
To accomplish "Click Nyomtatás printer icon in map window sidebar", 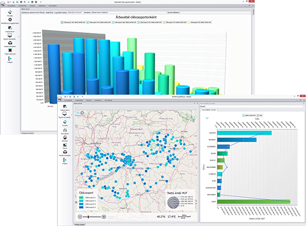I will click(x=65, y=130).
